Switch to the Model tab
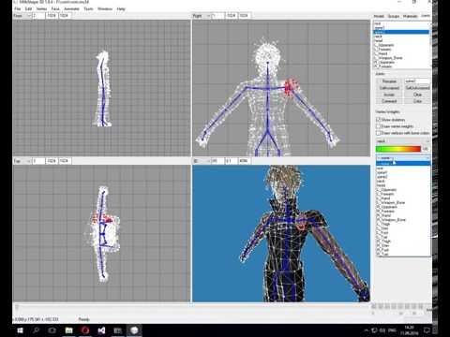Screen dimensions: 450x337 (x=379, y=16)
